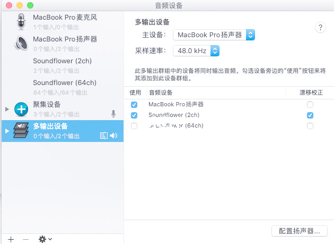Screen dimensions: 334x244
Task: Uncheck 使用 for MacBook Pro扬声器
Action: [x=134, y=105]
